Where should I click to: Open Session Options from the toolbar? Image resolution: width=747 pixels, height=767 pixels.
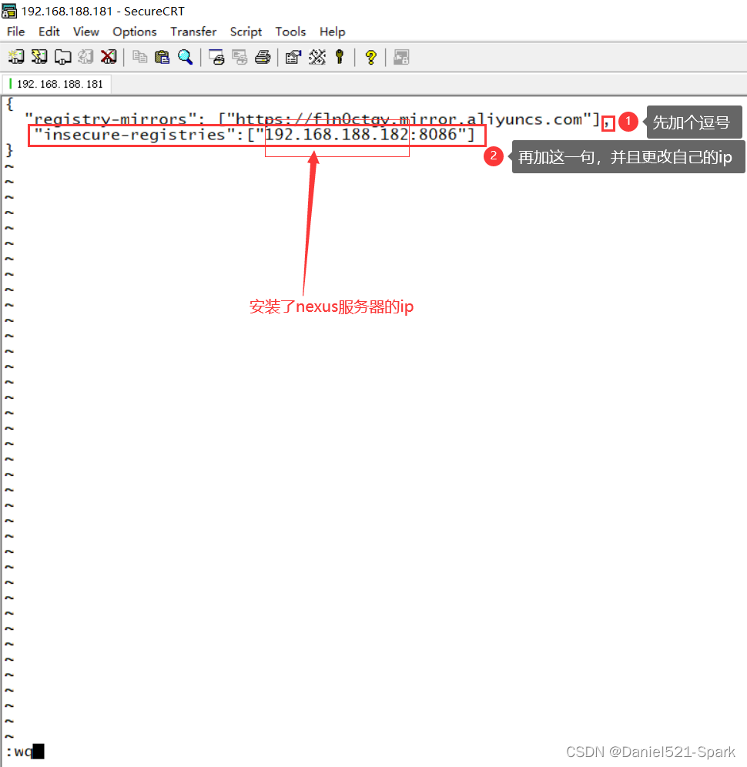(293, 57)
